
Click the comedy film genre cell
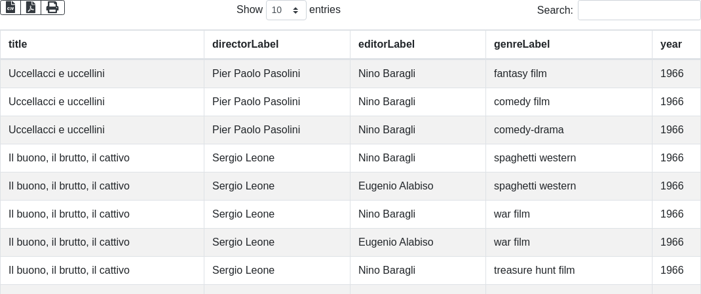coord(569,102)
